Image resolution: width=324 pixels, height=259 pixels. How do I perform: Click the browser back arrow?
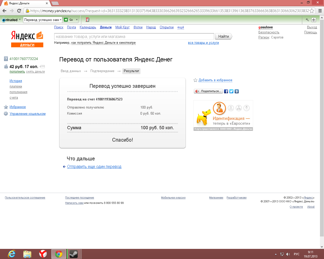pyautogui.click(x=4, y=11)
